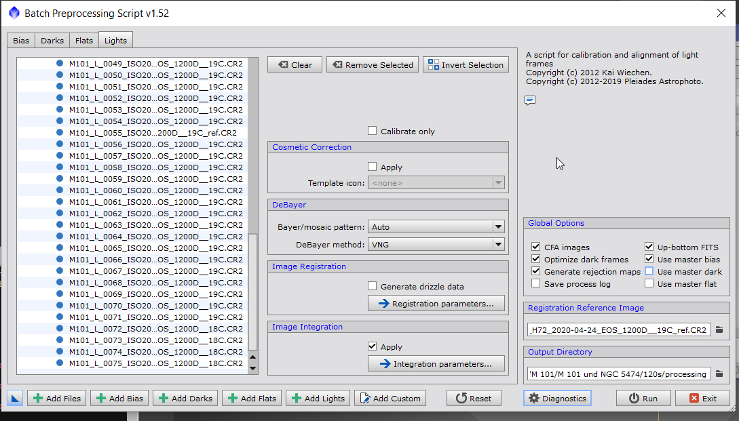Click the Clear button
Viewport: 739px width, 421px height.
(x=295, y=64)
